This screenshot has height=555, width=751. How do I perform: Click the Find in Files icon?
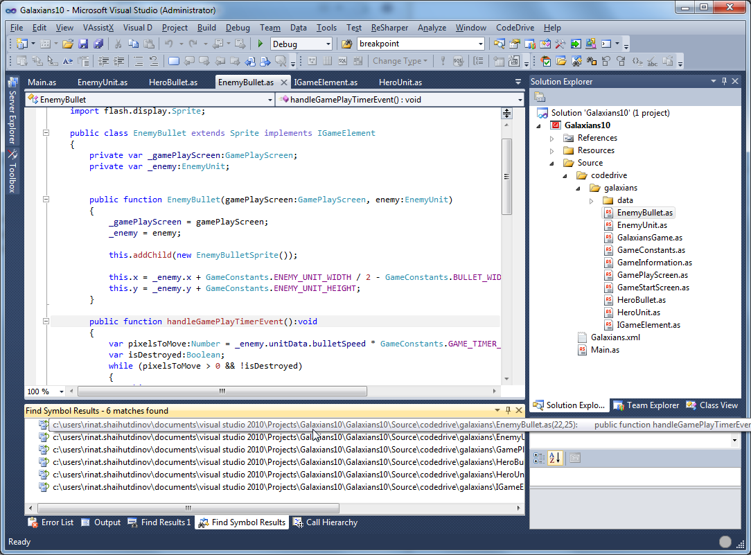coord(347,44)
